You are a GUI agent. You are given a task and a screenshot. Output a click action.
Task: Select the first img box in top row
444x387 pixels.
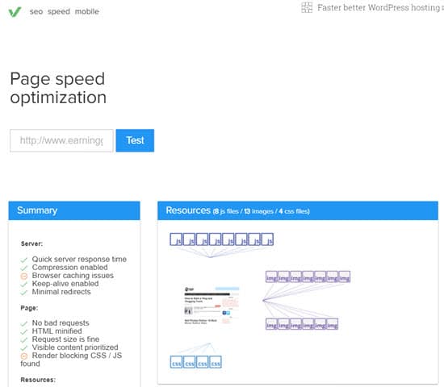271,277
